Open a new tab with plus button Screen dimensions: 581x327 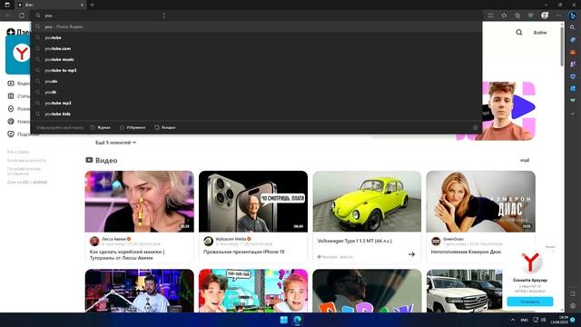click(x=92, y=5)
